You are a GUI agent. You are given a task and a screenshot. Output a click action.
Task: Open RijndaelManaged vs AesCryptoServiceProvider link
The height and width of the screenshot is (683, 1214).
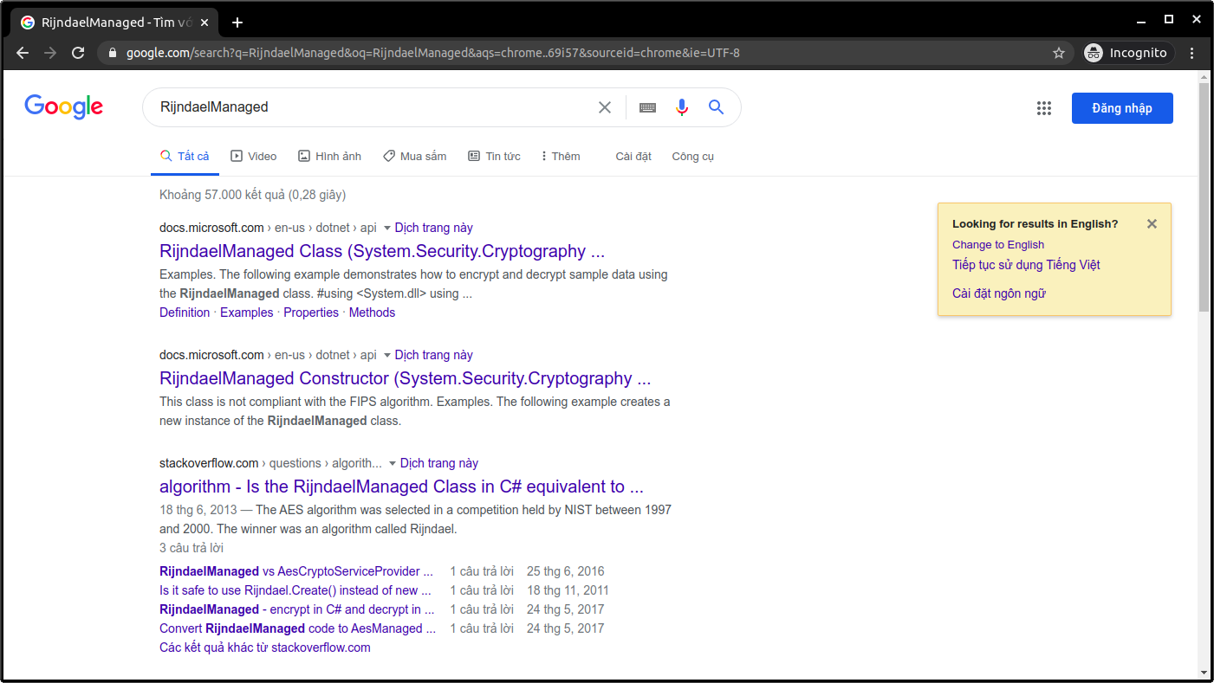(x=295, y=571)
